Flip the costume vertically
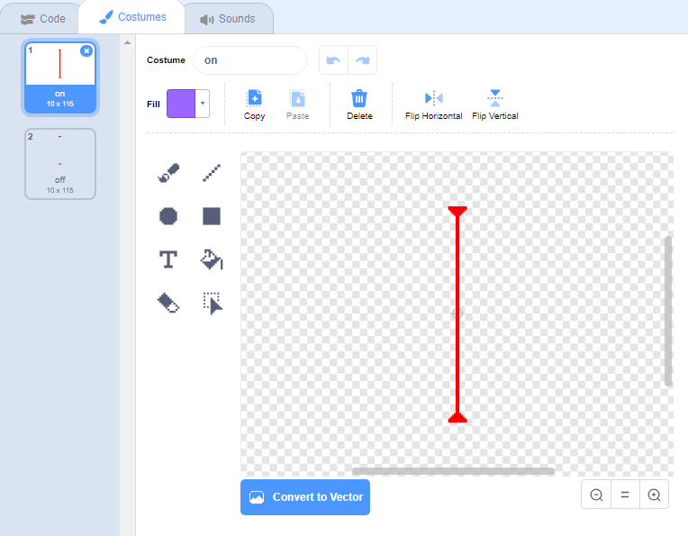 point(494,104)
